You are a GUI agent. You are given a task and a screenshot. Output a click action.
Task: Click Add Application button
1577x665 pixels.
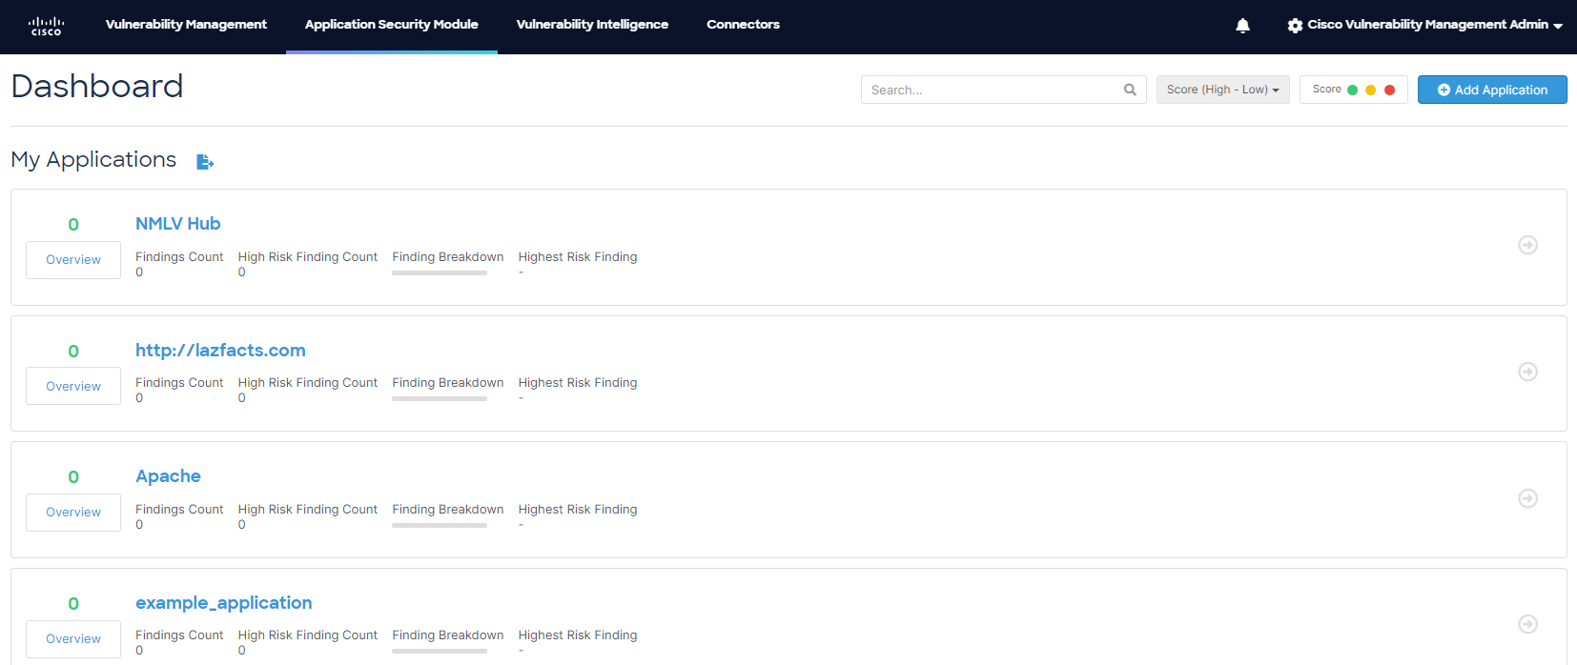click(x=1492, y=90)
